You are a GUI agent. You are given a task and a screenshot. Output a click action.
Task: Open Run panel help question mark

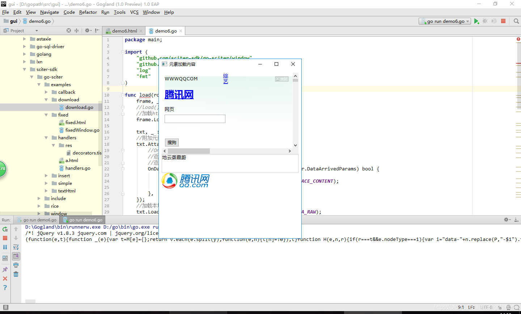coord(5,288)
